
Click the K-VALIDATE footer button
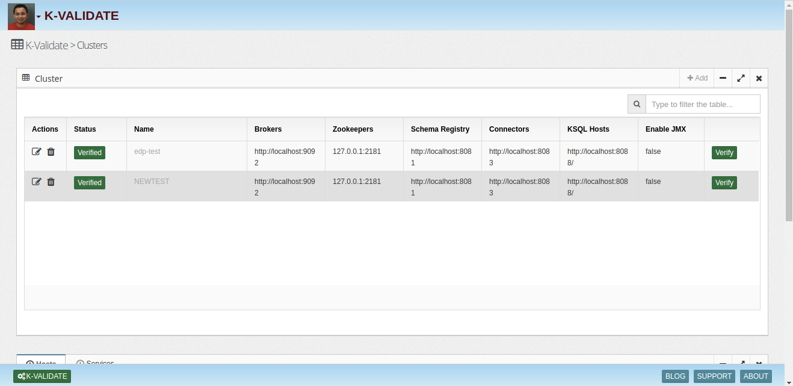pos(42,376)
